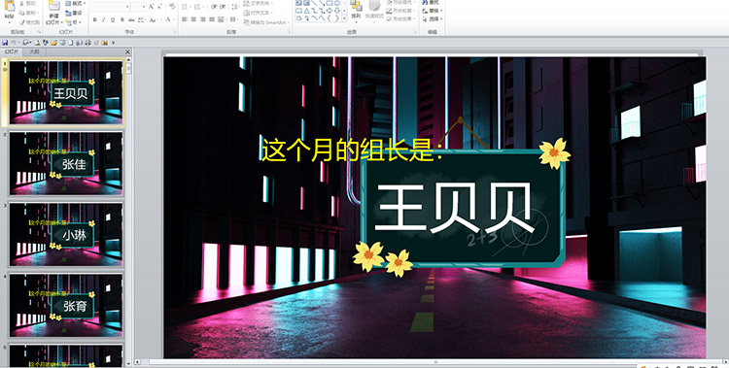
Task: Click the Replace (替换) button
Action: (x=433, y=11)
